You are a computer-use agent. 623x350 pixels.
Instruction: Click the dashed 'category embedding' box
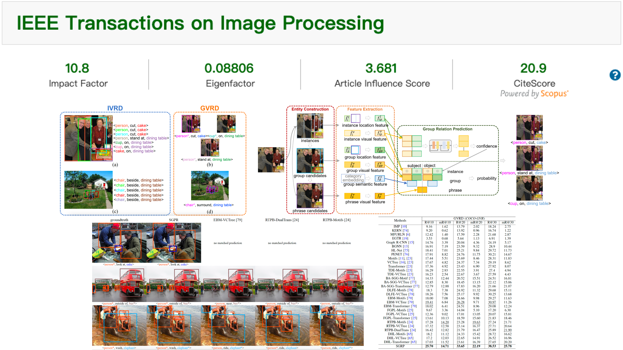(x=353, y=178)
